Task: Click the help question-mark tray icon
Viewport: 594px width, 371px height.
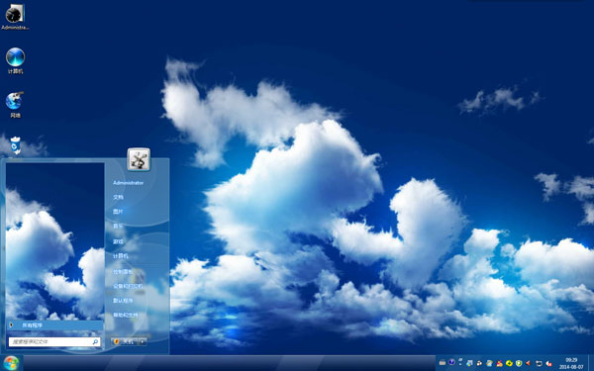Action: [x=460, y=361]
